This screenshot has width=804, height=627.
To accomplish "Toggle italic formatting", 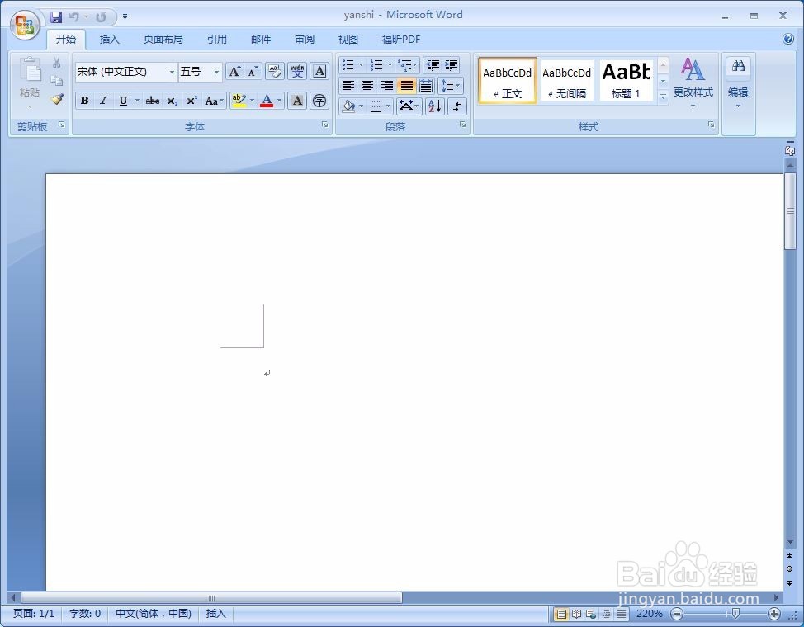I will pos(103,101).
